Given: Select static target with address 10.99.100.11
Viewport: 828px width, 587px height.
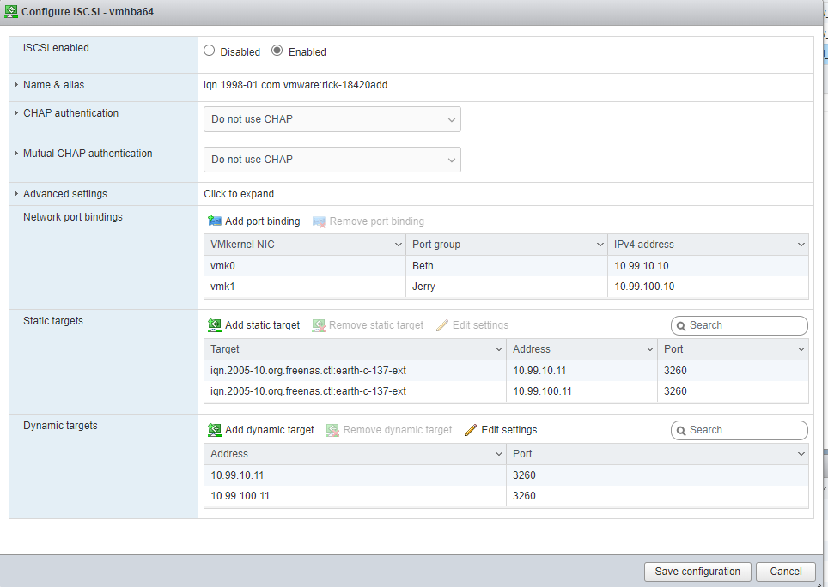Looking at the screenshot, I should [x=507, y=390].
